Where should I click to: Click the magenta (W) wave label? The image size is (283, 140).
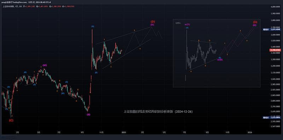pos(45,65)
